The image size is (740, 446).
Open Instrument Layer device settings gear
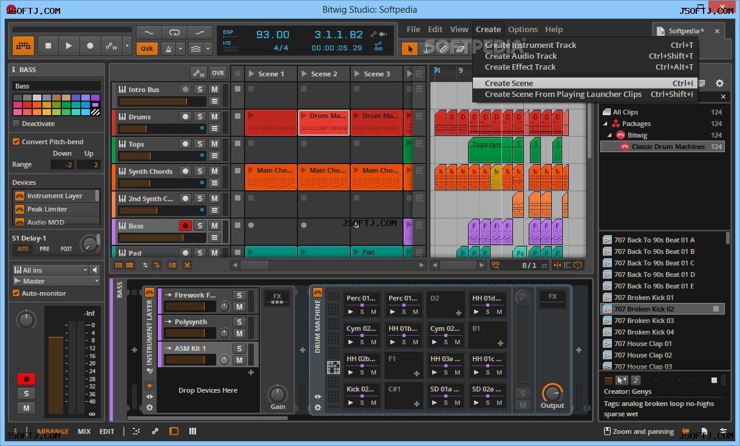pyautogui.click(x=149, y=407)
